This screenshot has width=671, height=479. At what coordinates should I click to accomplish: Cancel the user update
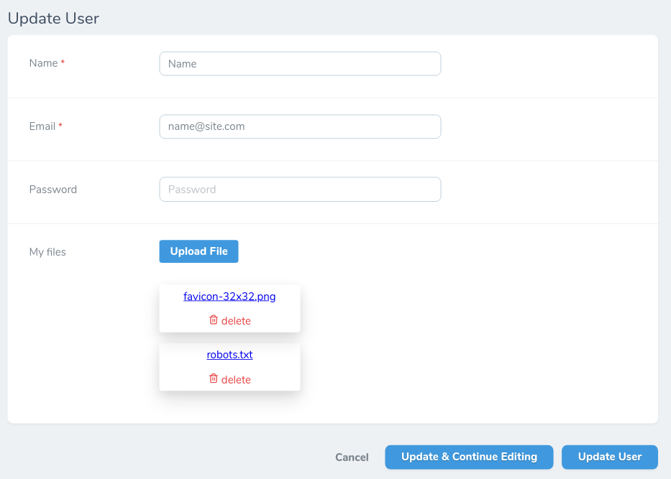click(x=352, y=457)
